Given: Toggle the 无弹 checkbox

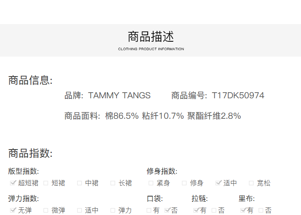Looking at the screenshot, I should click(x=13, y=210).
